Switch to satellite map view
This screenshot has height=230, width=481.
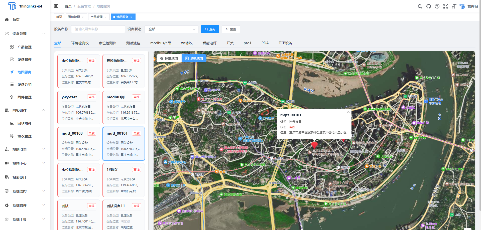(194, 58)
